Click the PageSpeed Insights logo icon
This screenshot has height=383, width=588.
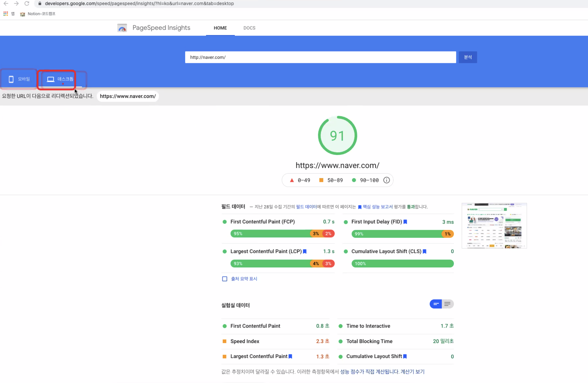tap(122, 28)
